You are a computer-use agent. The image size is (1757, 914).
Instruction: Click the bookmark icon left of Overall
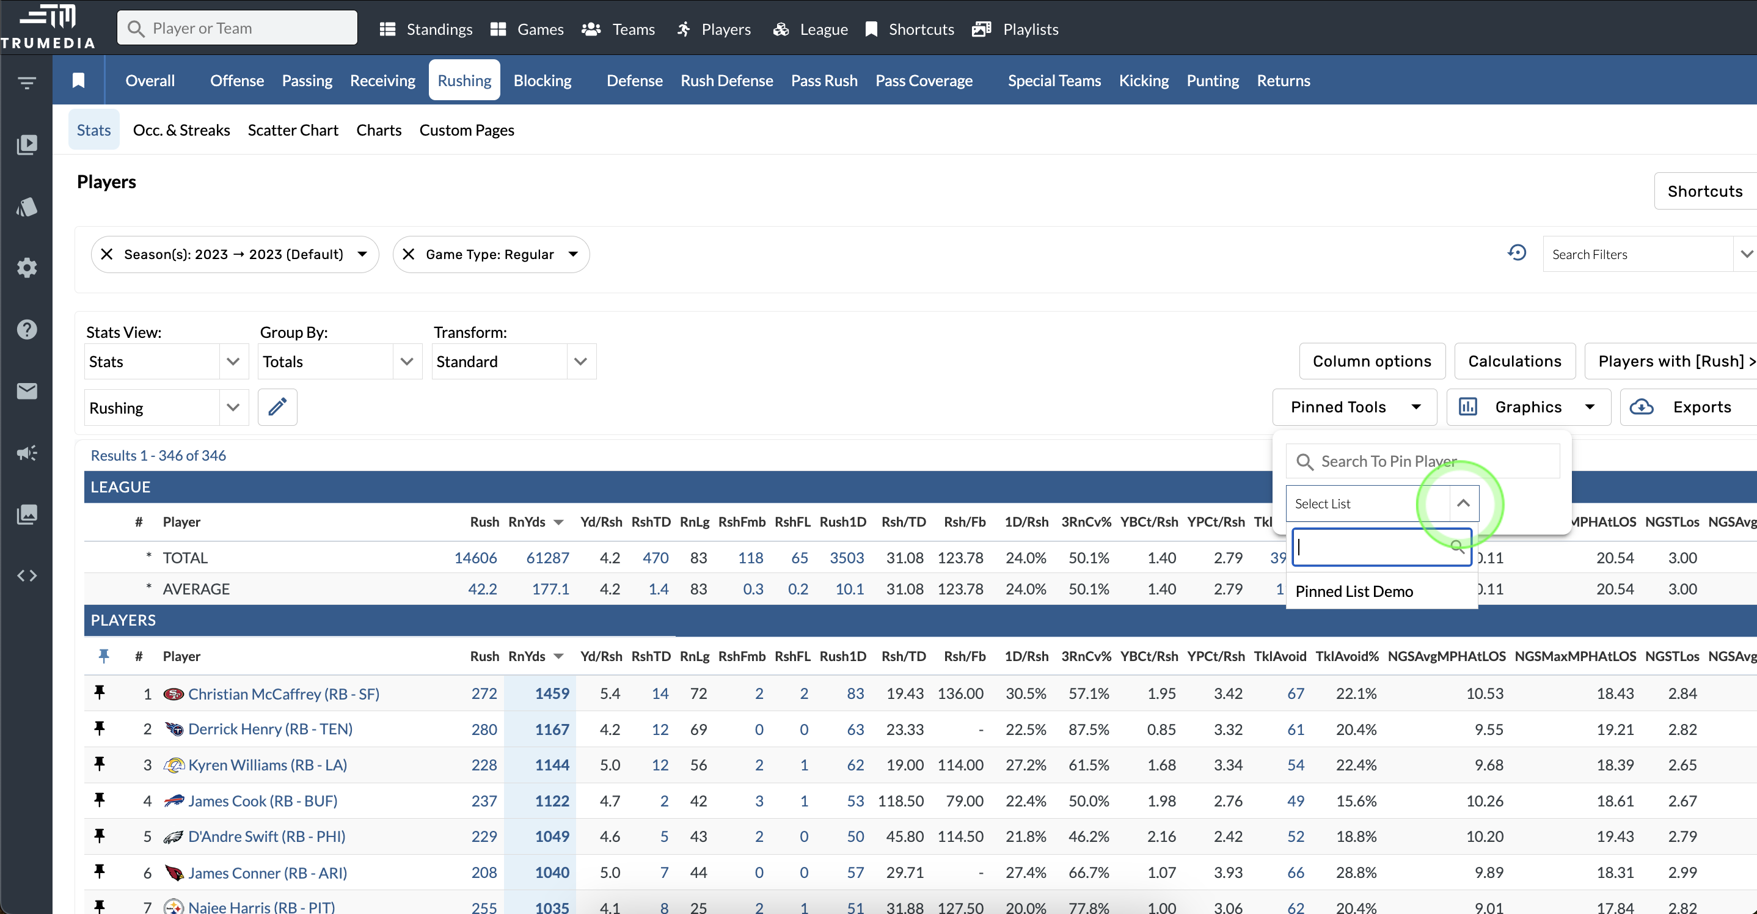point(78,81)
